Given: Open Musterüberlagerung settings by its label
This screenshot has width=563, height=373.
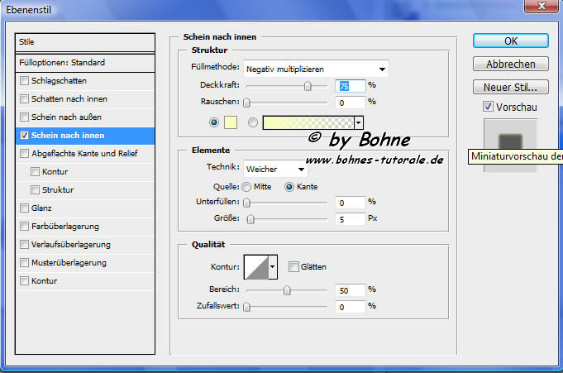Looking at the screenshot, I should click(69, 262).
